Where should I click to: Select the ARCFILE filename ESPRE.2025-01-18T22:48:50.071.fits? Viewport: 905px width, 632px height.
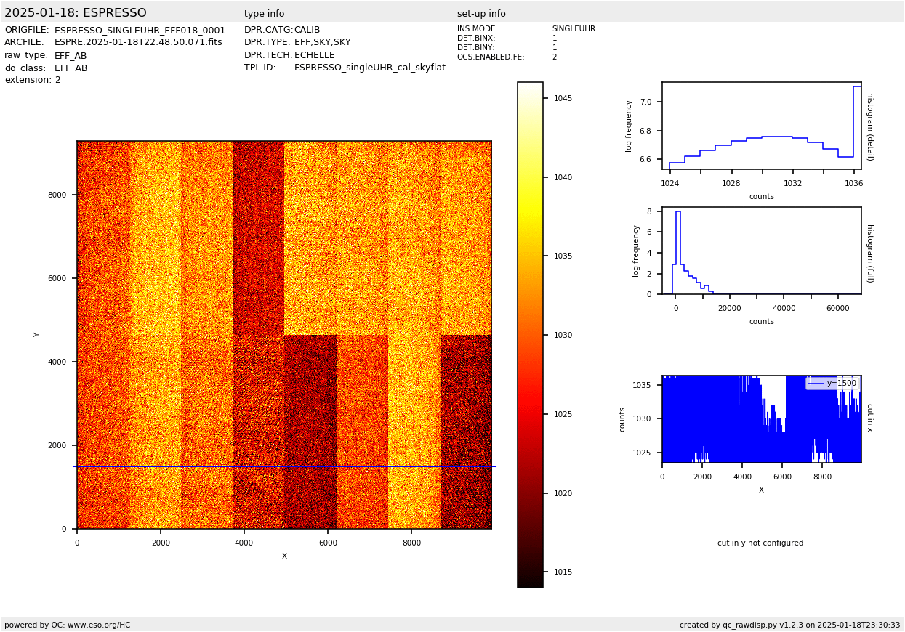point(138,43)
